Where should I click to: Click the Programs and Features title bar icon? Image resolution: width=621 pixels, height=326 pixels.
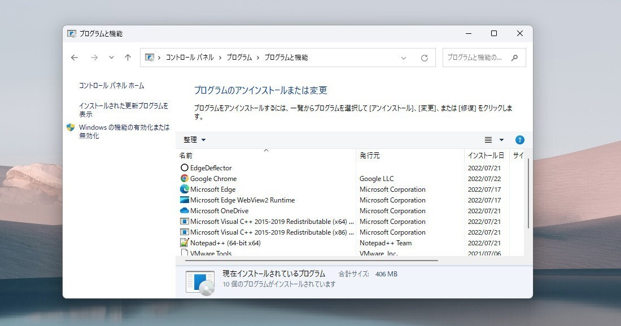(71, 34)
